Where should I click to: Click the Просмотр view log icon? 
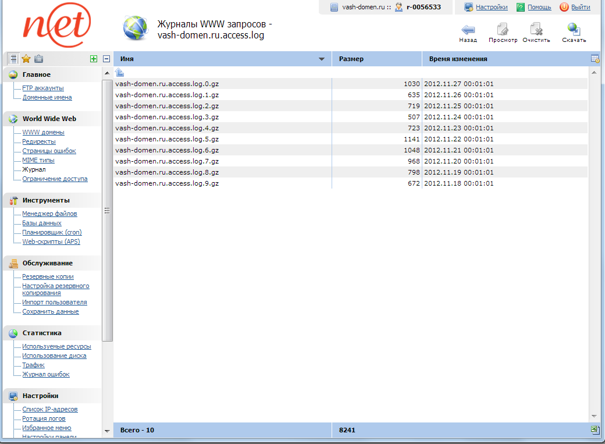point(503,30)
